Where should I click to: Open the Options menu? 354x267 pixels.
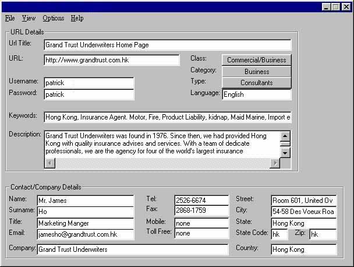pos(54,18)
